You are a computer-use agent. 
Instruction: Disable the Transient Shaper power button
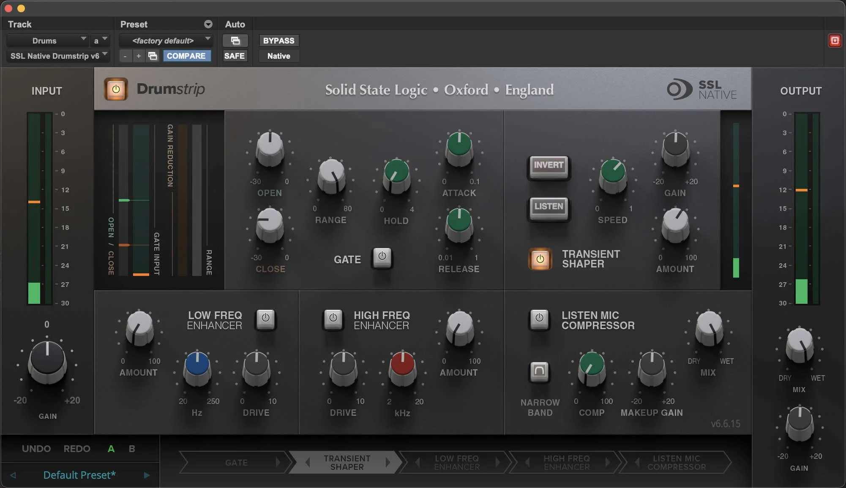[x=540, y=259]
